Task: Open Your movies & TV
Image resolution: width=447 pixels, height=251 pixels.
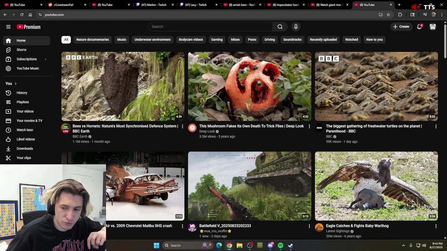Action: coord(27,121)
